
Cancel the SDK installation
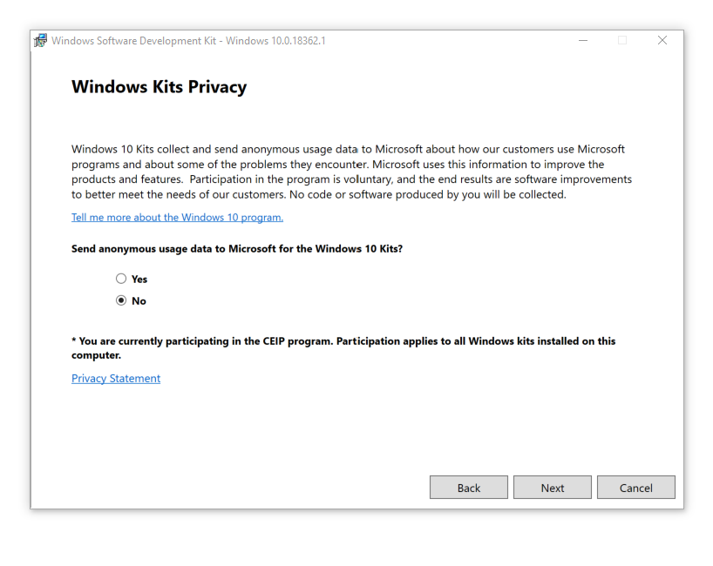tap(635, 488)
